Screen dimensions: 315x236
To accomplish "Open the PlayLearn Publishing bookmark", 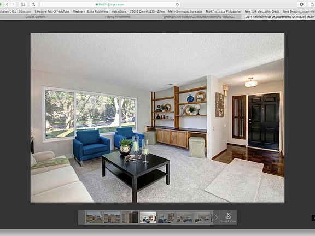I will [x=90, y=11].
